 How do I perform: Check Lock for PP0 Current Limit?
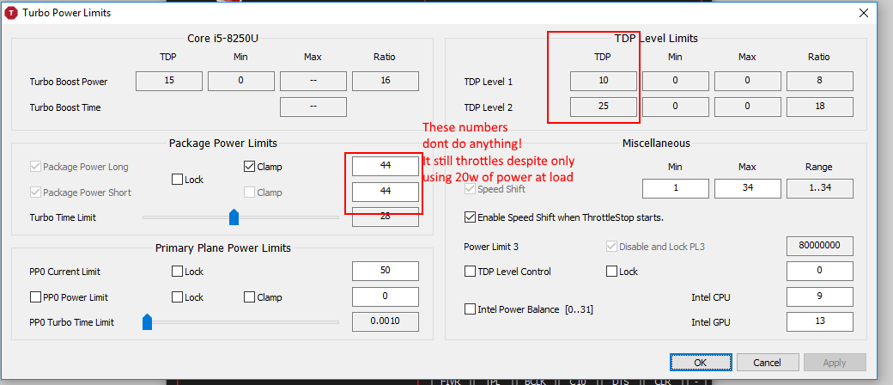click(177, 272)
